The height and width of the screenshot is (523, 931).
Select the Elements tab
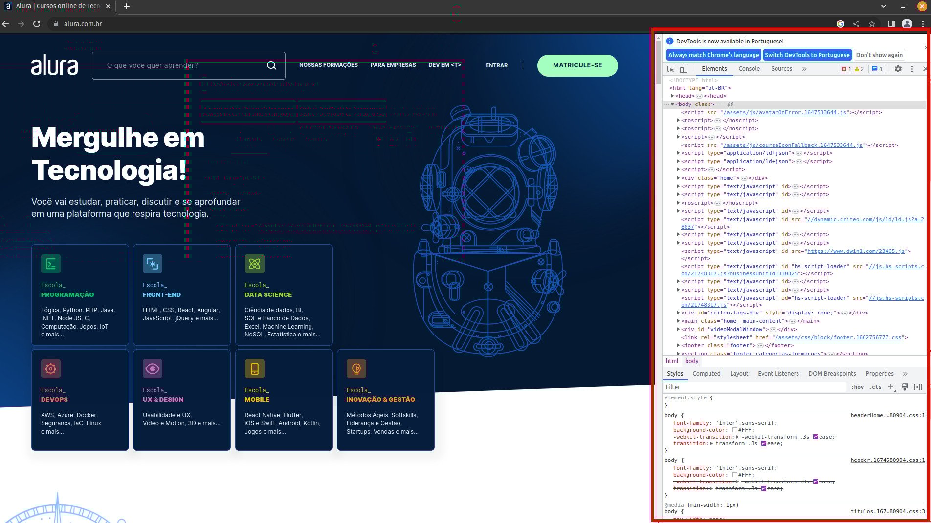(x=714, y=69)
